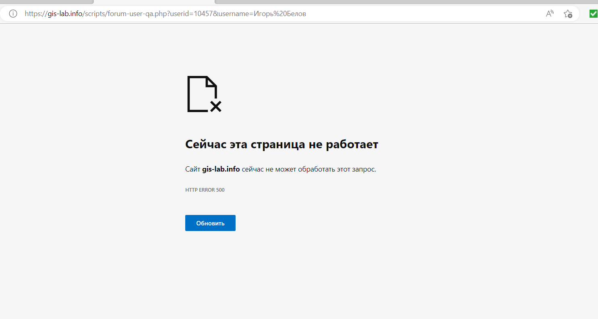This screenshot has width=598, height=319.
Task: Click the HTTP ERROR 500 label
Action: 205,190
